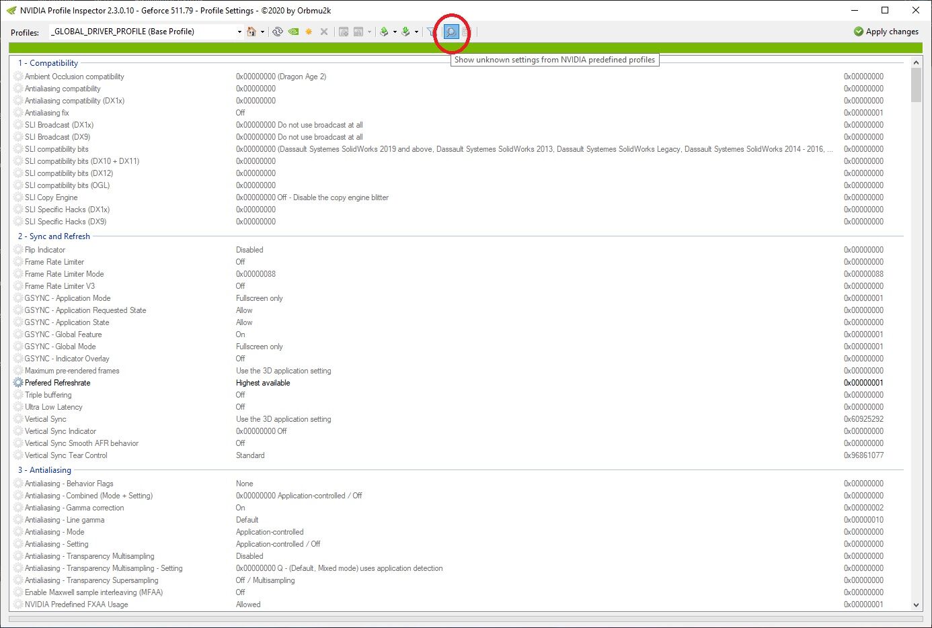Click gear icon beside Antialiasing - Mode
Viewport: 932px width, 628px height.
click(x=18, y=532)
